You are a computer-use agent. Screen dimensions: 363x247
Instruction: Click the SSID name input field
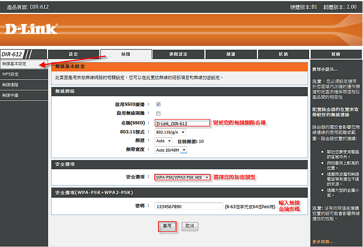click(182, 123)
